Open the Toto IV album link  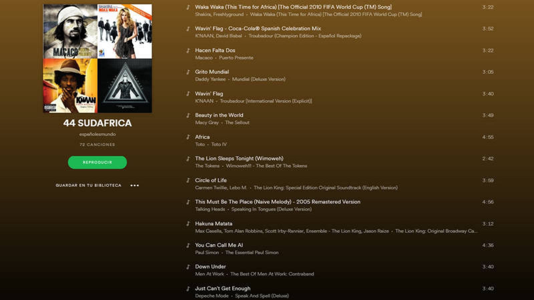[219, 144]
